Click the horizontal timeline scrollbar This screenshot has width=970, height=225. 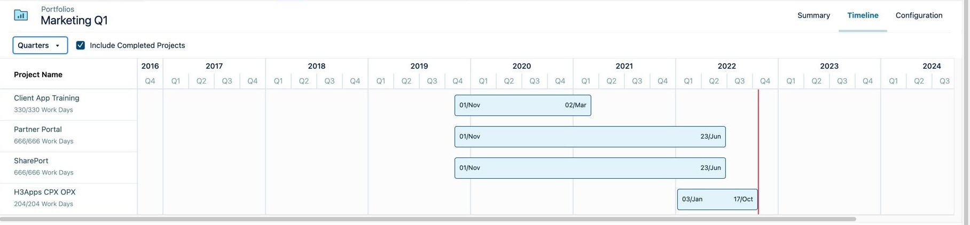(427, 219)
